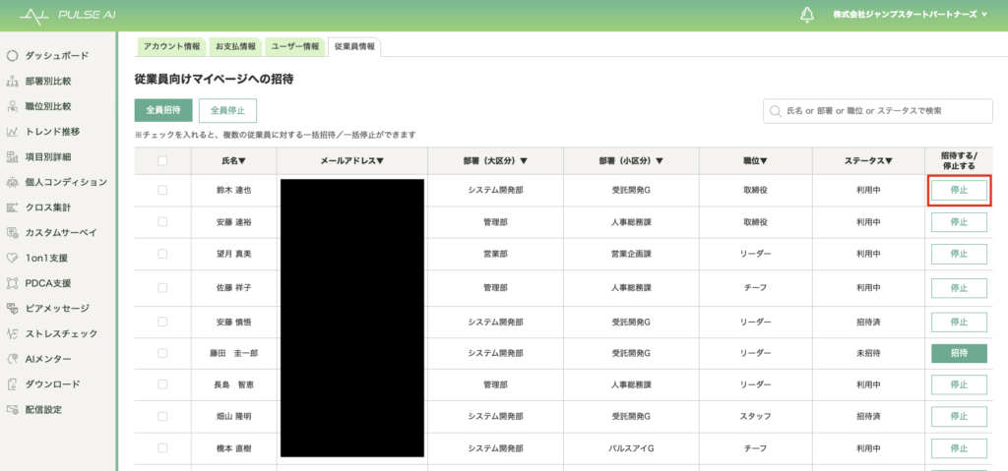The width and height of the screenshot is (1008, 471).
Task: Click the 項目別詳細 sidebar icon
Action: coord(12,156)
